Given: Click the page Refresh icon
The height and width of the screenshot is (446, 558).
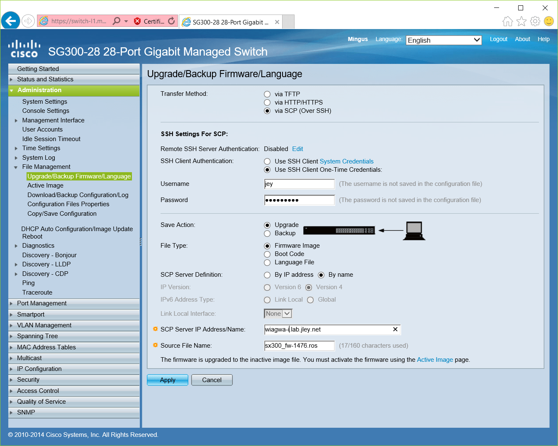Looking at the screenshot, I should click(171, 21).
